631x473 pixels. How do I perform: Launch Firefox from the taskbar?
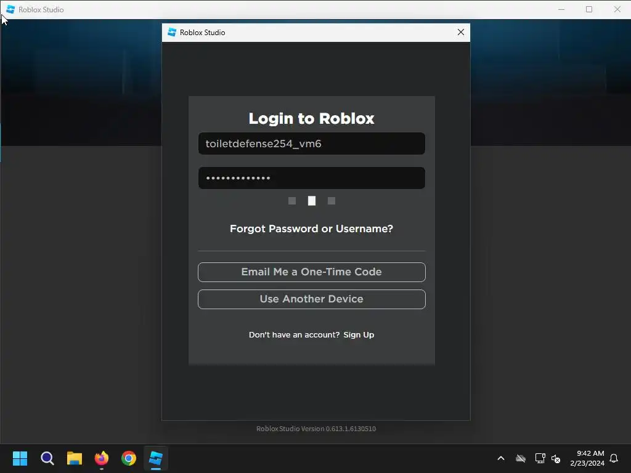point(102,458)
